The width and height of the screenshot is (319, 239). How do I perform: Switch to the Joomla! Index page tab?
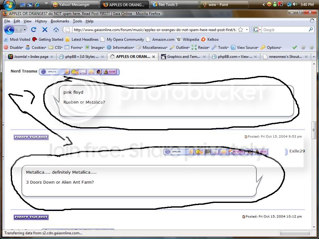click(28, 57)
